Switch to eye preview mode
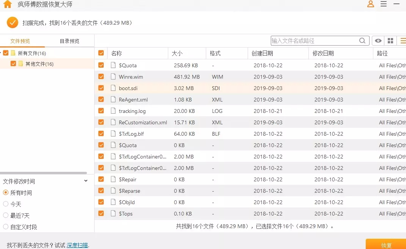The width and height of the screenshot is (406, 249). click(x=378, y=41)
